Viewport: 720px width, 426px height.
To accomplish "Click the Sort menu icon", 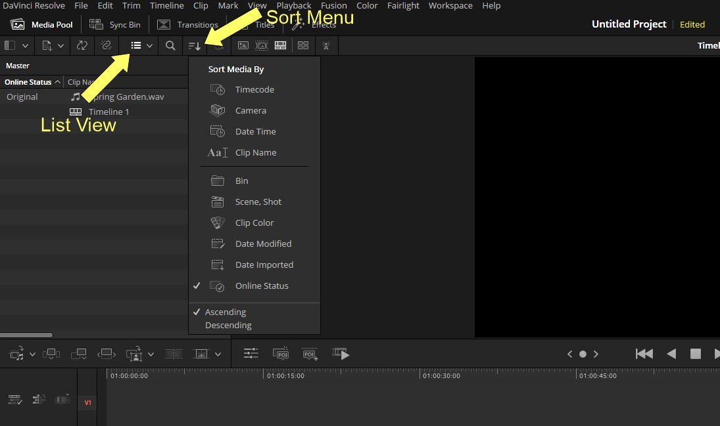I will click(x=195, y=46).
